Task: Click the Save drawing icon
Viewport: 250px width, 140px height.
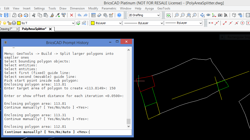Action: (x=6, y=15)
